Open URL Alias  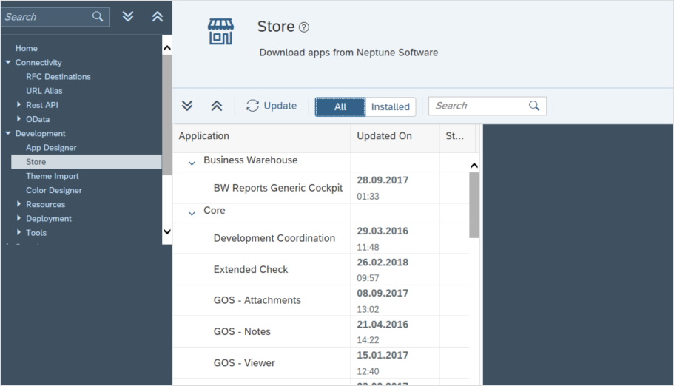pos(44,91)
